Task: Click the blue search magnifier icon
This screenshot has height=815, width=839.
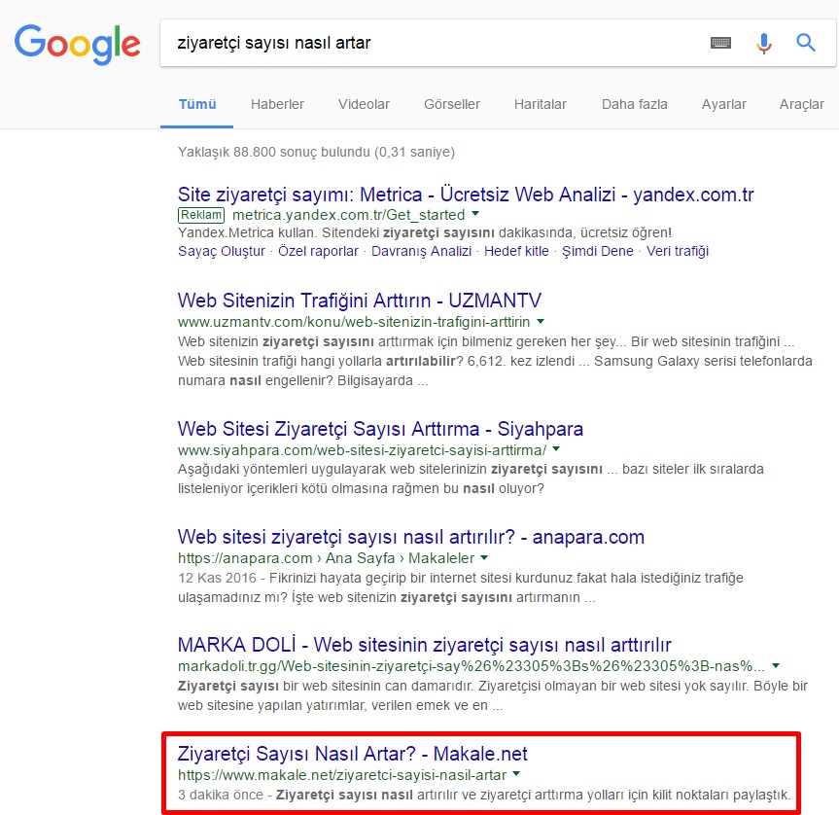Action: 805,42
